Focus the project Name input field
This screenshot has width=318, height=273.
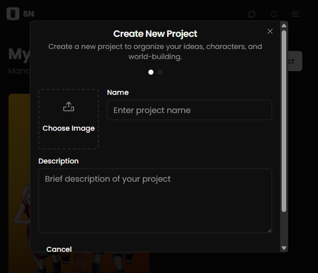click(189, 110)
